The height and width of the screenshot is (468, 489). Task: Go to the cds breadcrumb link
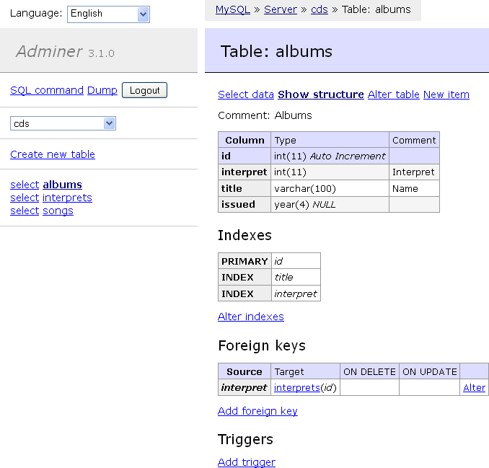(320, 9)
